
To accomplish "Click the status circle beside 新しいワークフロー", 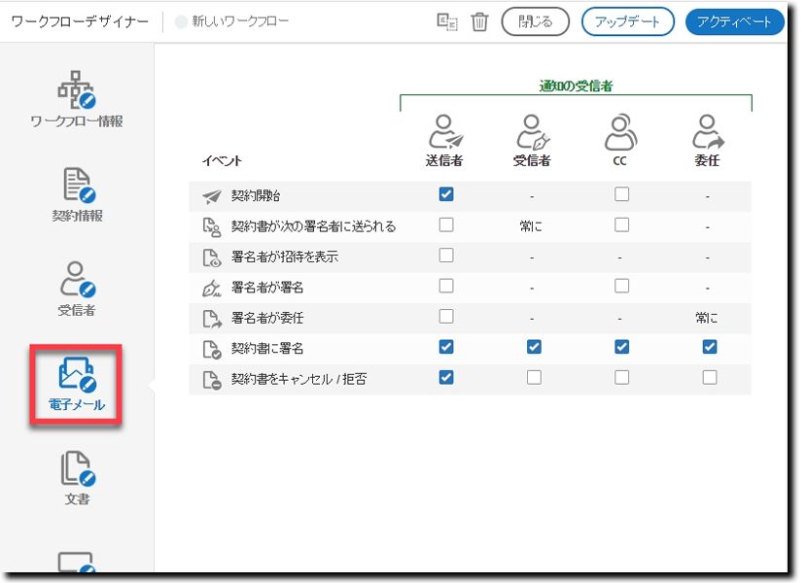I will click(x=181, y=21).
